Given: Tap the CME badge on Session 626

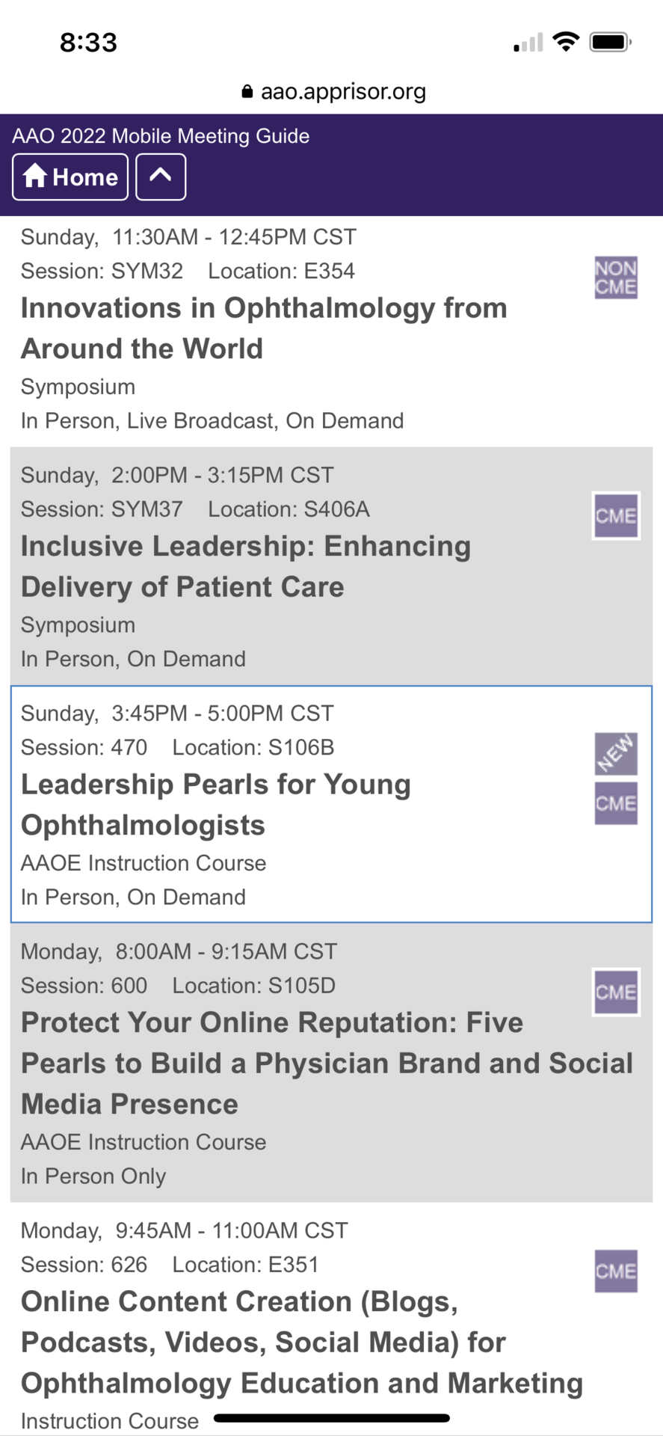Looking at the screenshot, I should (616, 1271).
